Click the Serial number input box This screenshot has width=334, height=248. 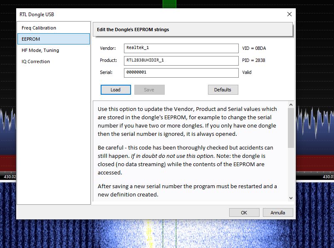[181, 72]
